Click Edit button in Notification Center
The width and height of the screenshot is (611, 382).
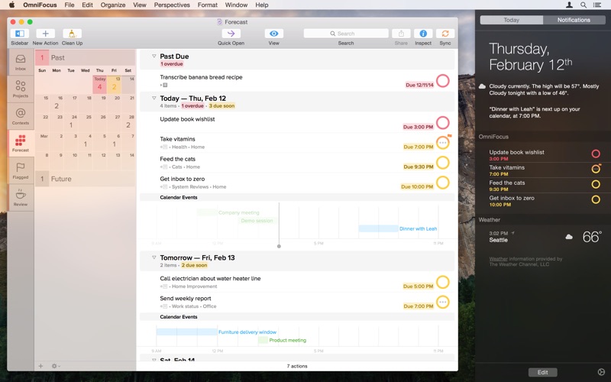542,372
